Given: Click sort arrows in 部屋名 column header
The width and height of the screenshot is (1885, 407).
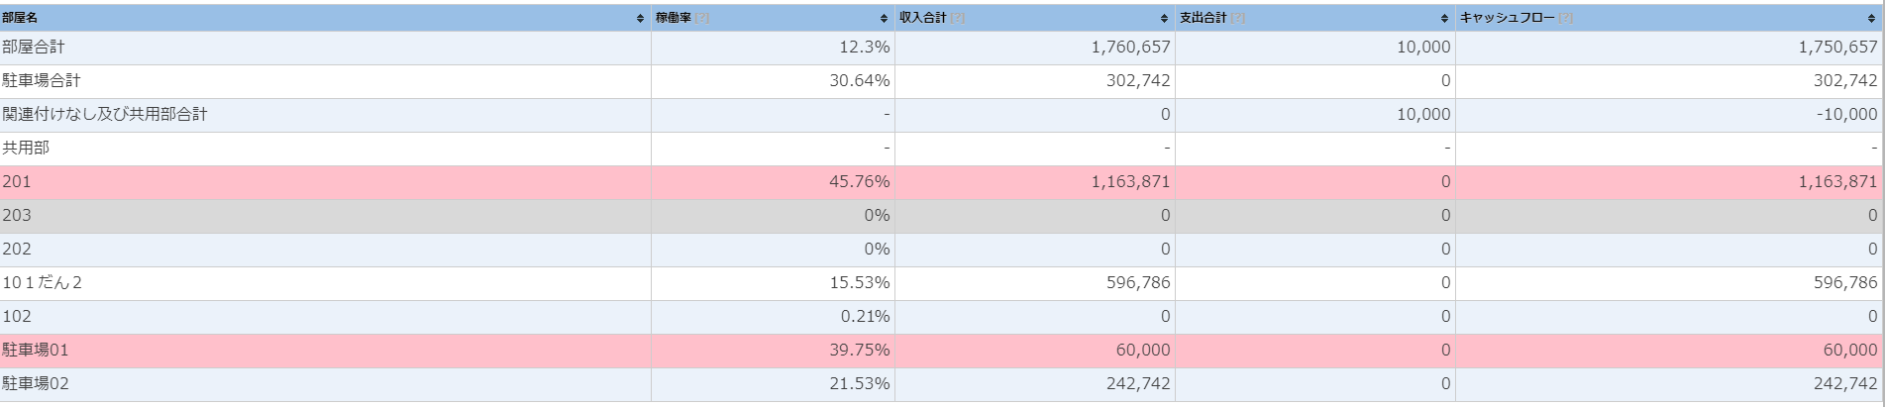Looking at the screenshot, I should coord(640,19).
